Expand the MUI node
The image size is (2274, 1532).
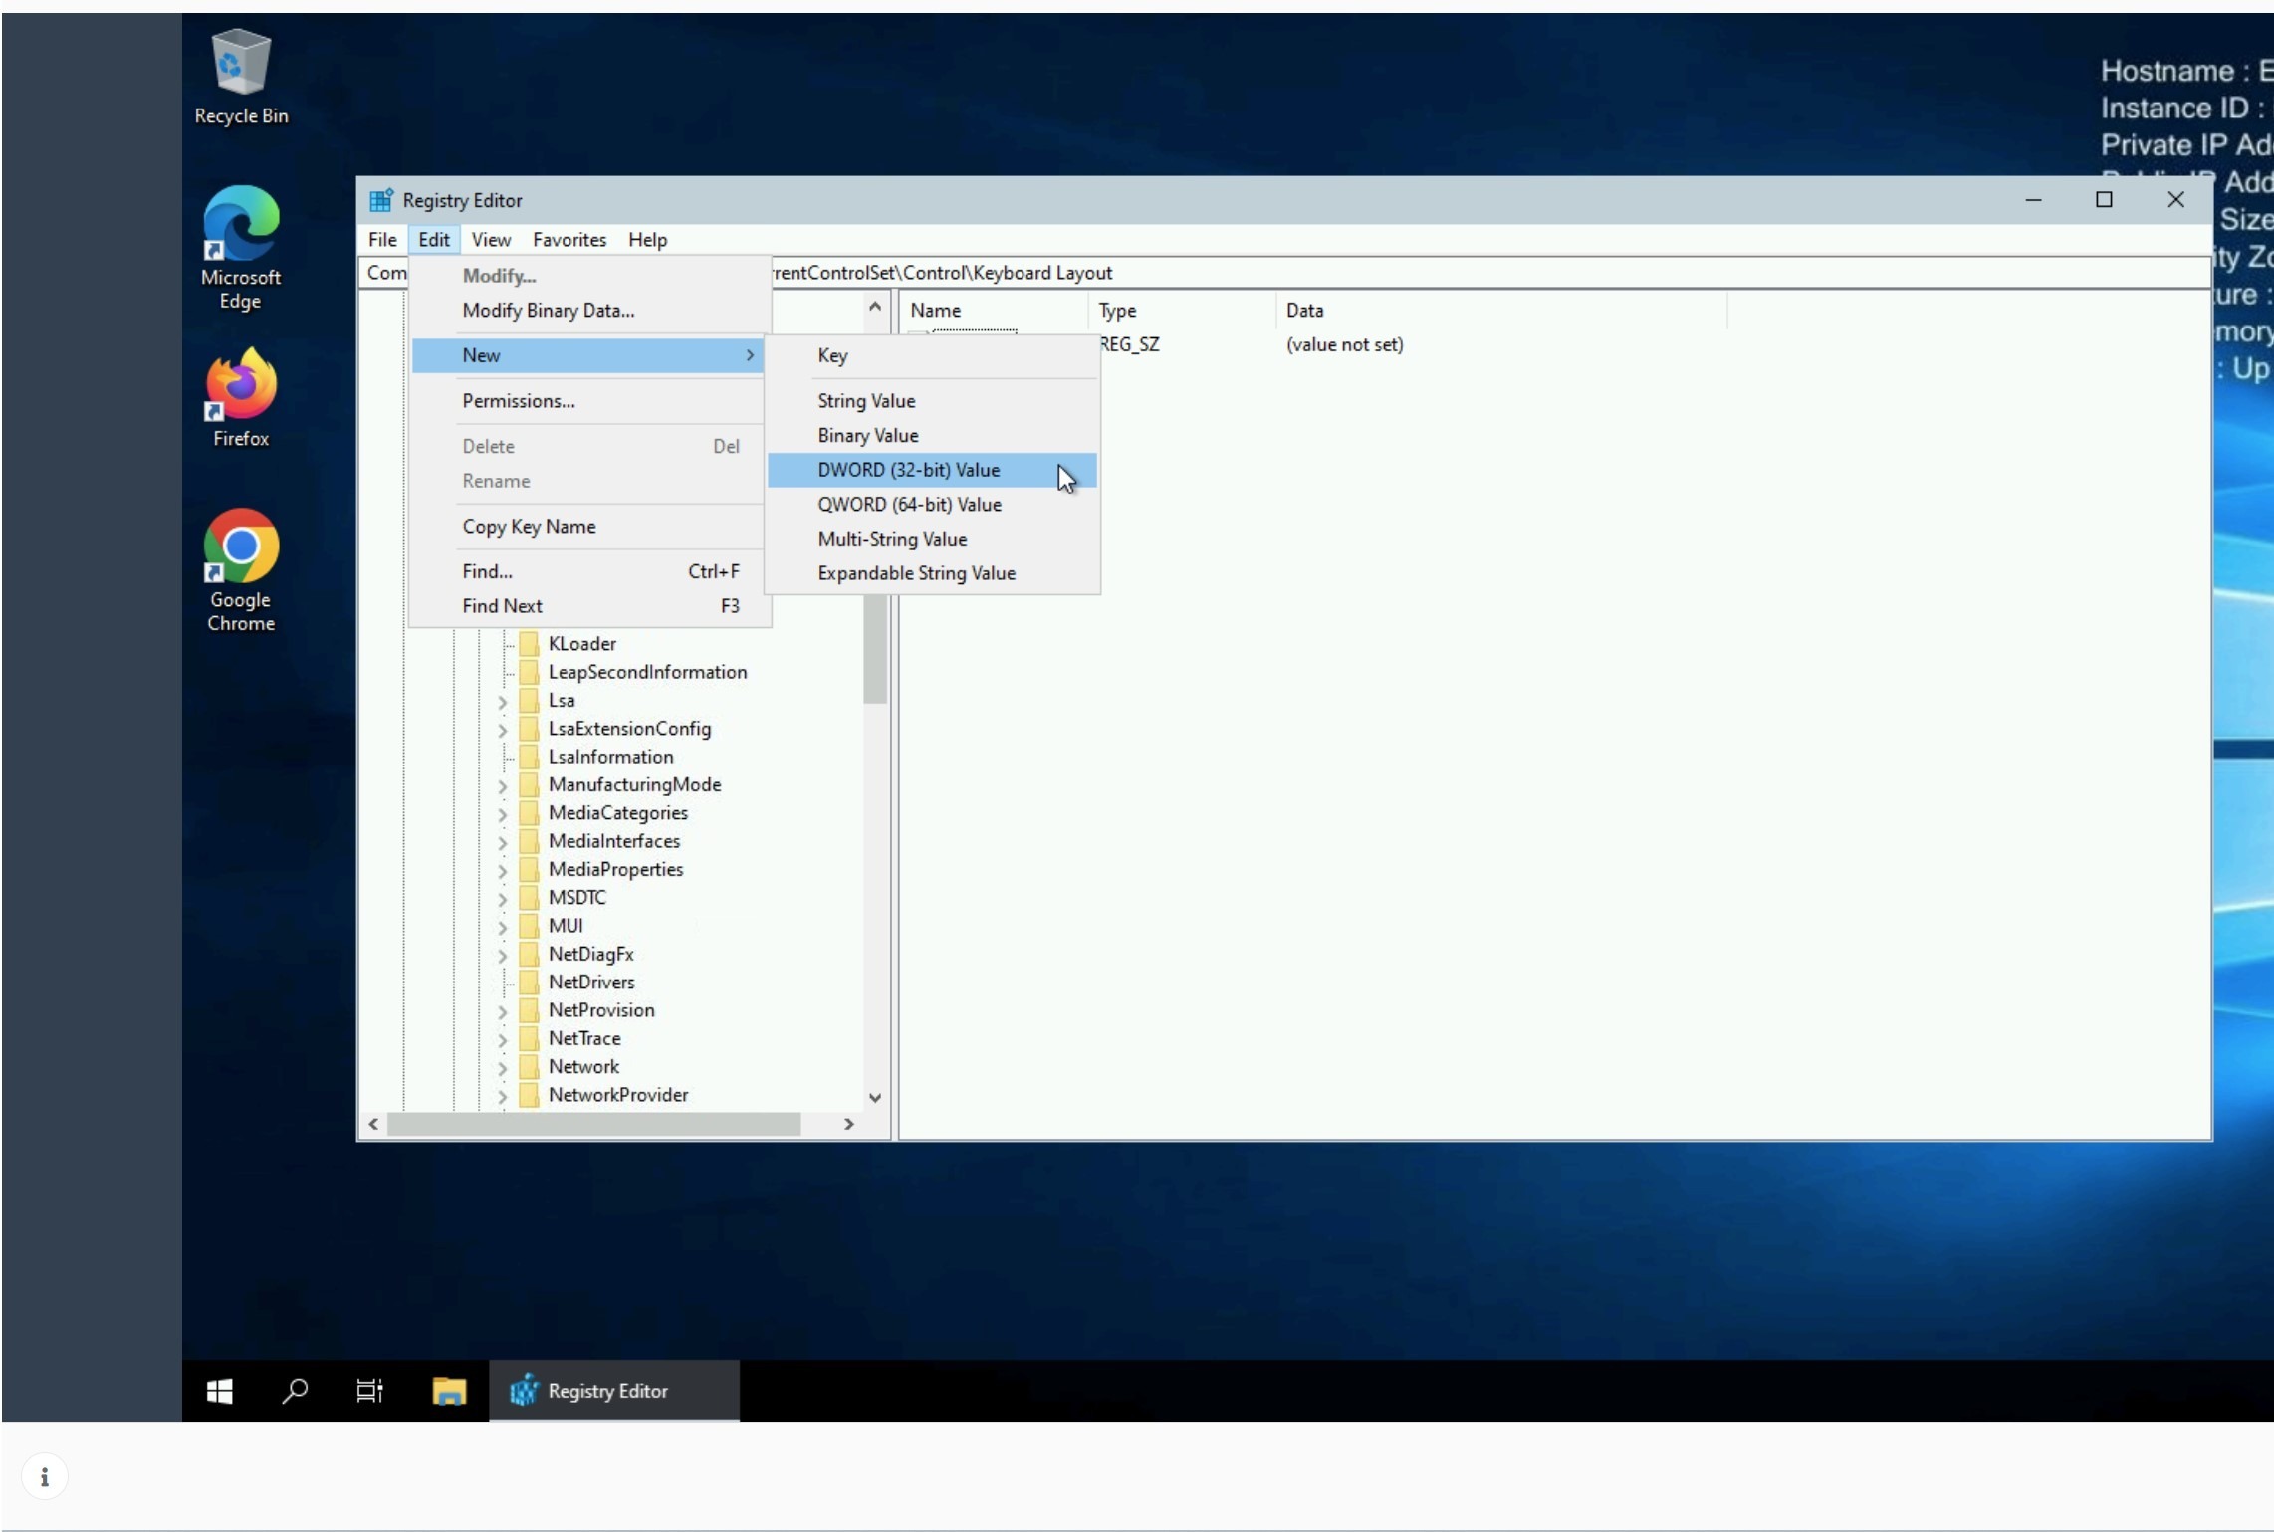coord(502,927)
